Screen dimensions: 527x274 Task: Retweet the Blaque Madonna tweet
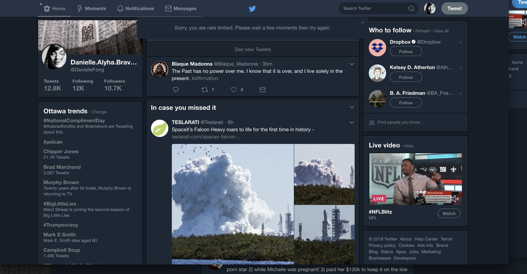tap(204, 90)
